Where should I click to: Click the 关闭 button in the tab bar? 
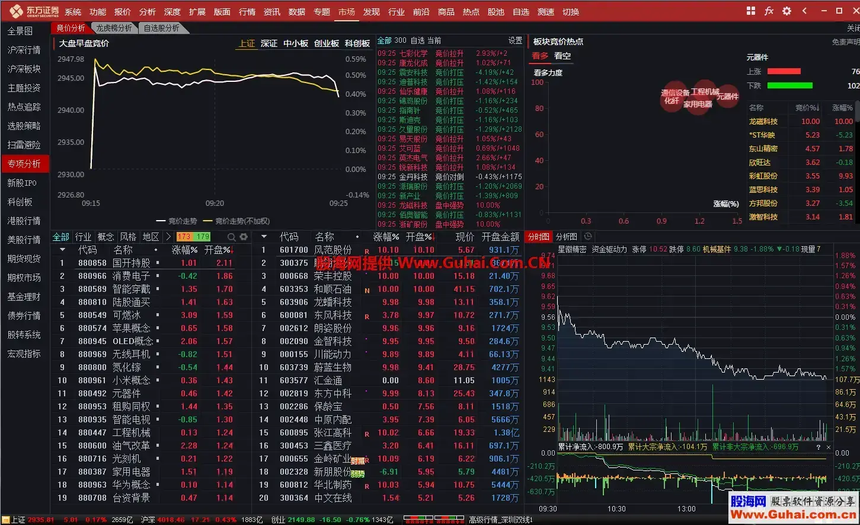click(x=853, y=28)
